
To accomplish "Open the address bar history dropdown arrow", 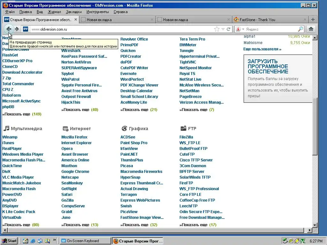I will point(223,29).
